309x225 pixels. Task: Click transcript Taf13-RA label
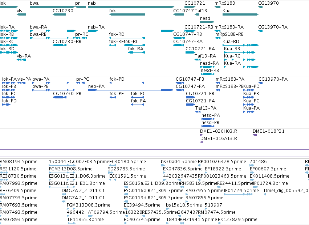[206, 56]
